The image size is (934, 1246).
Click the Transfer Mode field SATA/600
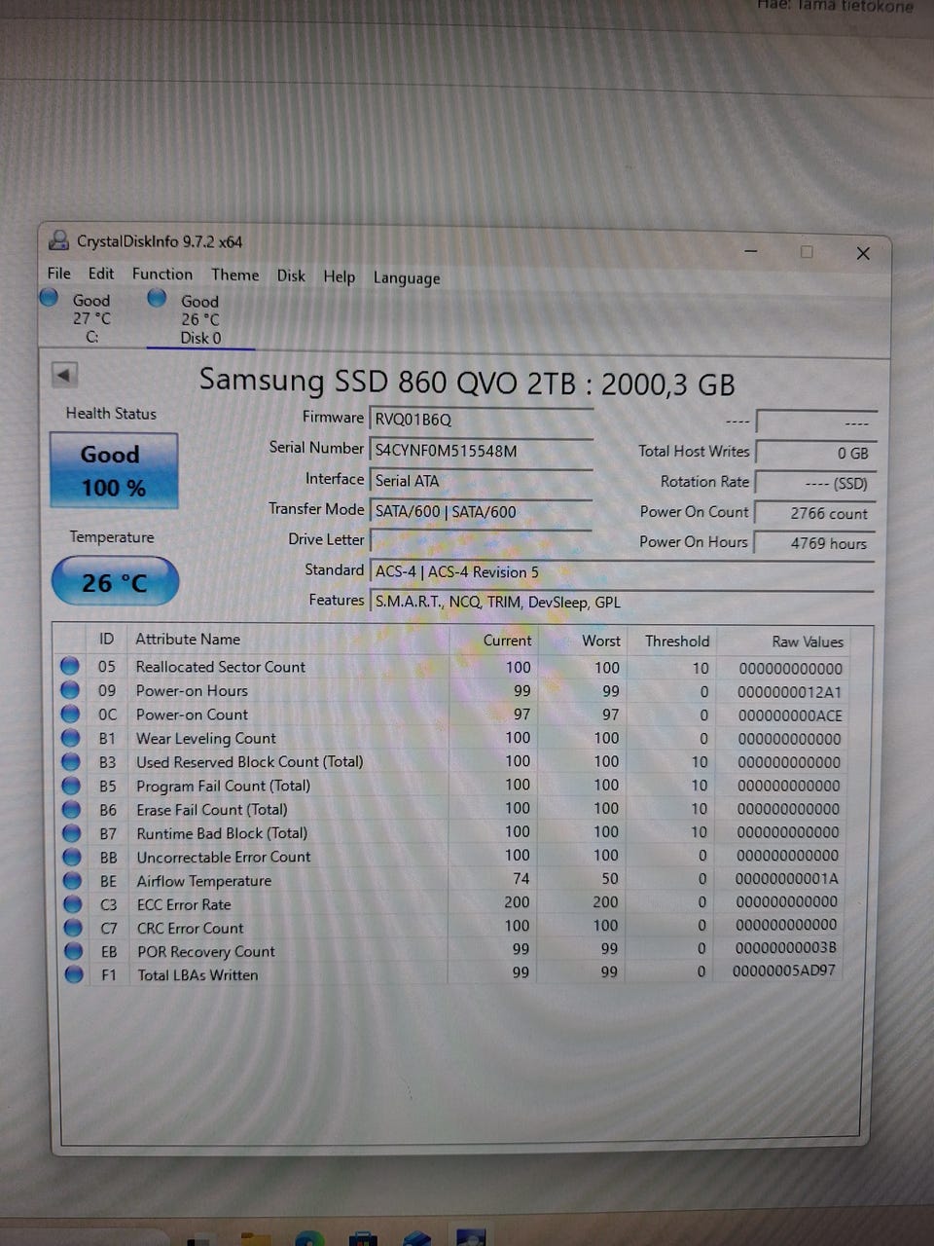[x=482, y=511]
